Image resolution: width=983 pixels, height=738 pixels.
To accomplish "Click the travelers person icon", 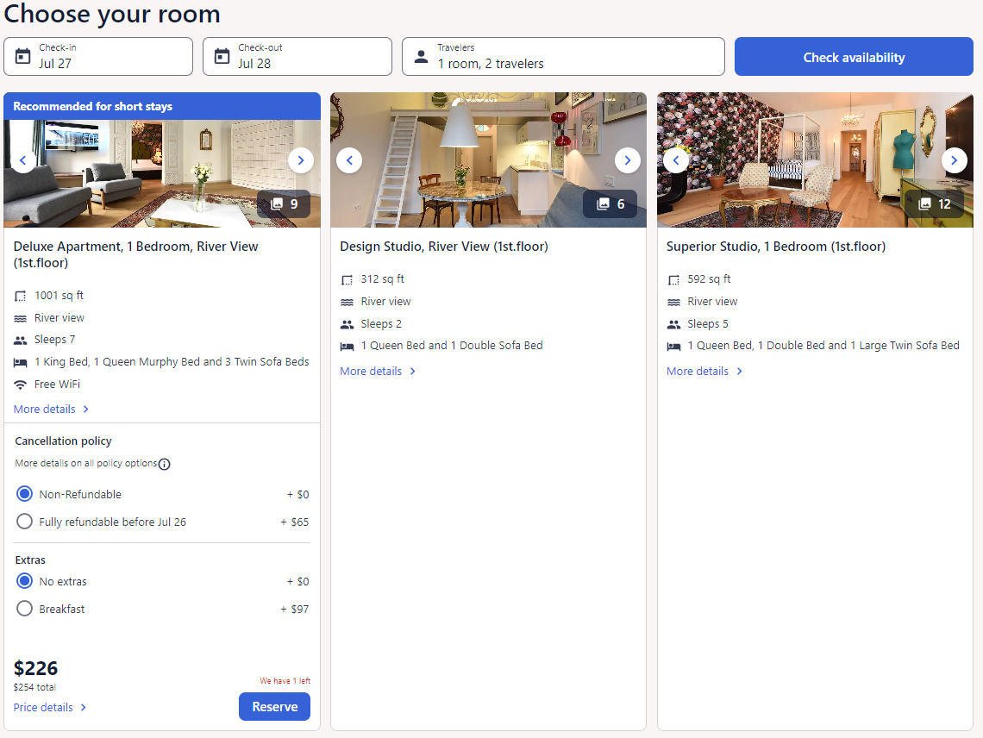I will click(x=422, y=56).
